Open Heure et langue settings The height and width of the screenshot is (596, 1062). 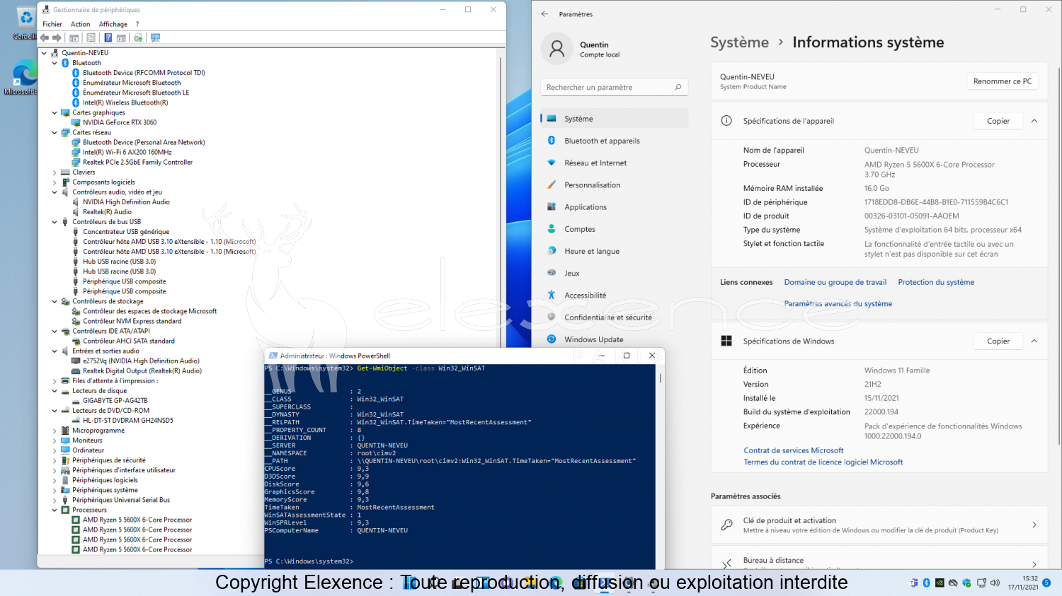614,251
